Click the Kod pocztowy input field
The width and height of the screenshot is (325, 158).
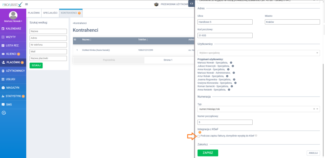click(225, 35)
